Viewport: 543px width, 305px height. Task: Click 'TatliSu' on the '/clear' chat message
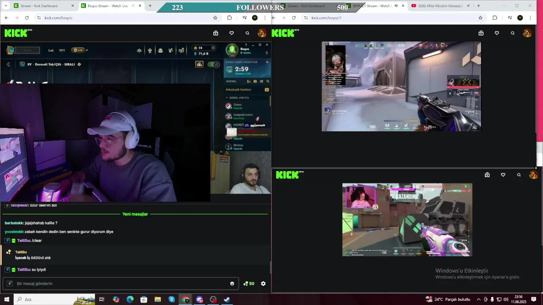23,241
